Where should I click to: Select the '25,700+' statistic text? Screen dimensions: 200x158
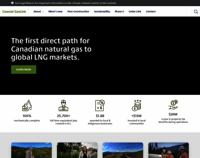(x=63, y=116)
